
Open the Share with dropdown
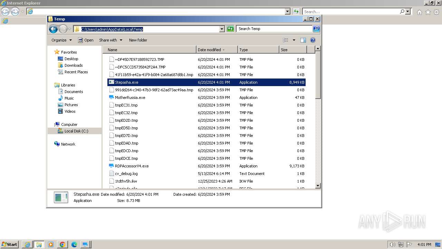coord(110,40)
